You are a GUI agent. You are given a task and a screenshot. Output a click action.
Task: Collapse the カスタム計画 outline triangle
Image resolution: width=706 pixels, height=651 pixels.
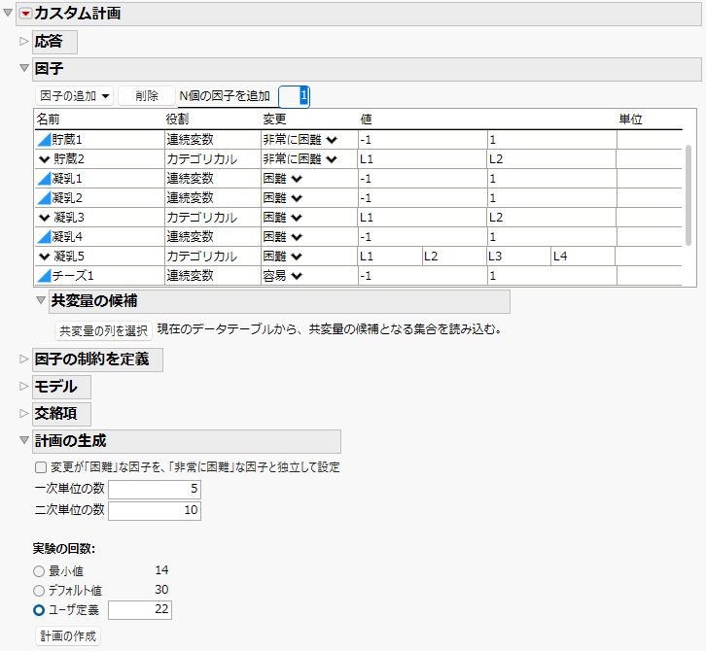point(8,13)
